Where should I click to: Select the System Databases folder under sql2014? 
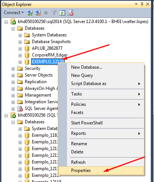click(x=49, y=35)
